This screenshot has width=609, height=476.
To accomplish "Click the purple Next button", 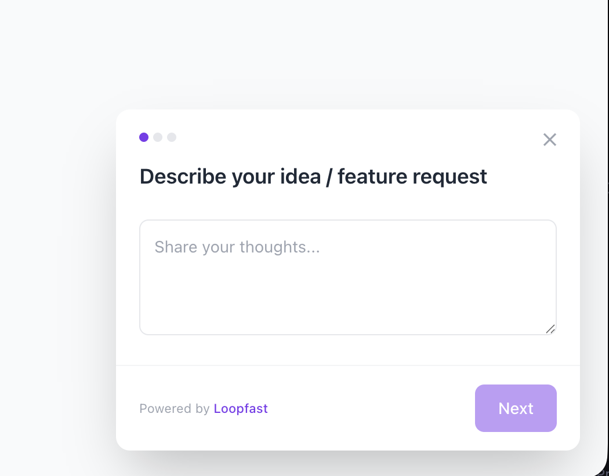I will (515, 408).
